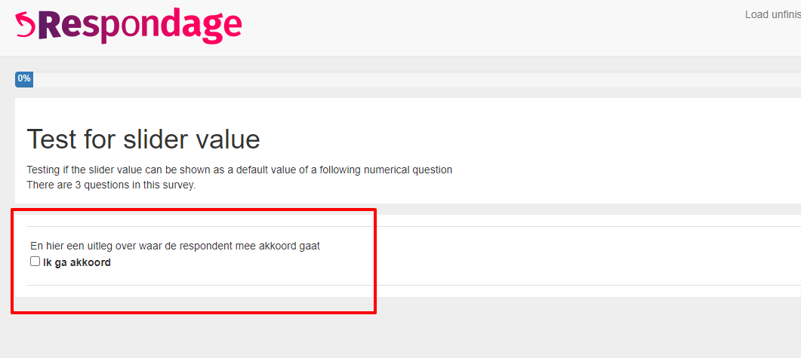This screenshot has height=358, width=801.
Task: Click the "Test for slider value" heading
Action: click(x=143, y=139)
